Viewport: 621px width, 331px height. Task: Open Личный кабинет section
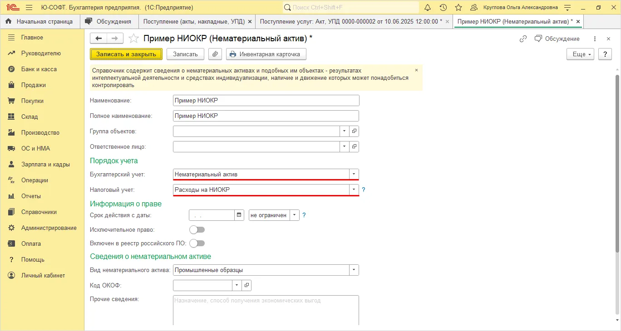click(x=43, y=275)
